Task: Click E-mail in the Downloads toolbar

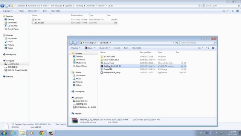Action: tap(117, 48)
